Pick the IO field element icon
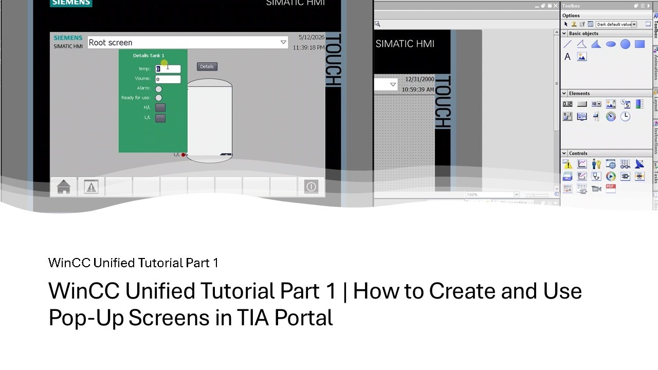The height and width of the screenshot is (370, 658). [x=568, y=104]
